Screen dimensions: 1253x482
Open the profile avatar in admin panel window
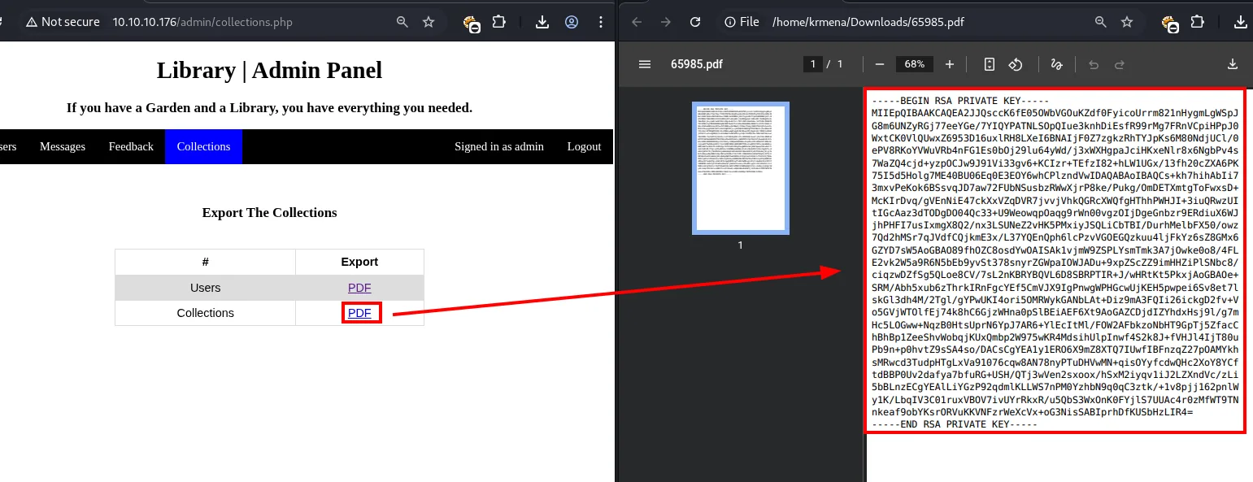(x=572, y=22)
